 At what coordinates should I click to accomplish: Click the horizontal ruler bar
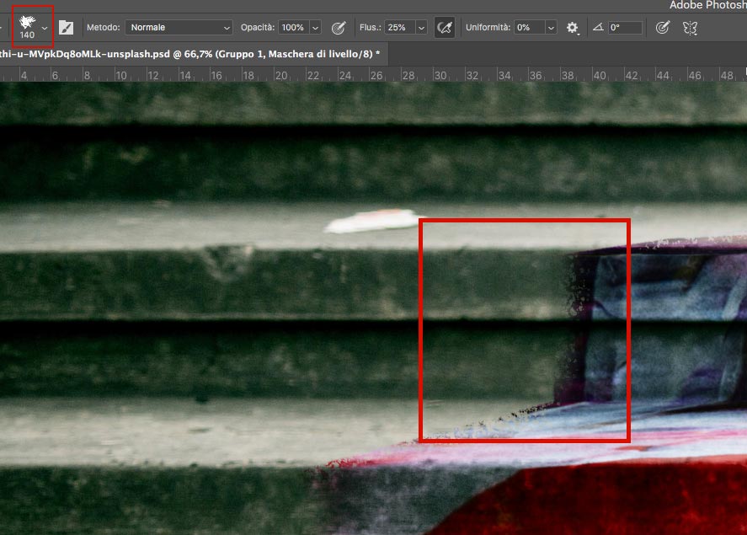[x=374, y=75]
